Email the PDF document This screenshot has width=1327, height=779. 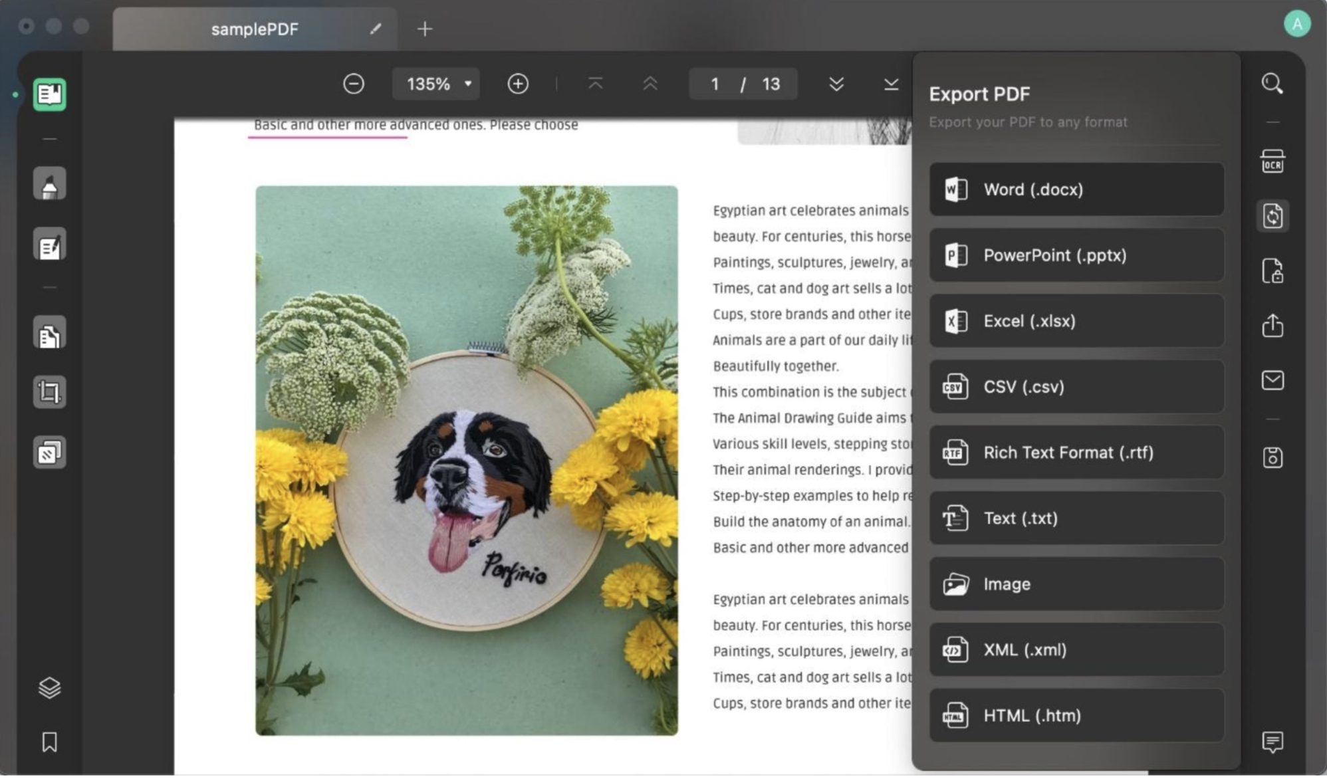pos(1274,381)
